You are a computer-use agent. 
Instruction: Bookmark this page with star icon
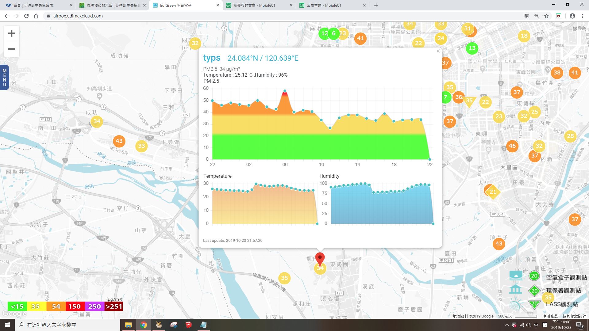(x=546, y=16)
